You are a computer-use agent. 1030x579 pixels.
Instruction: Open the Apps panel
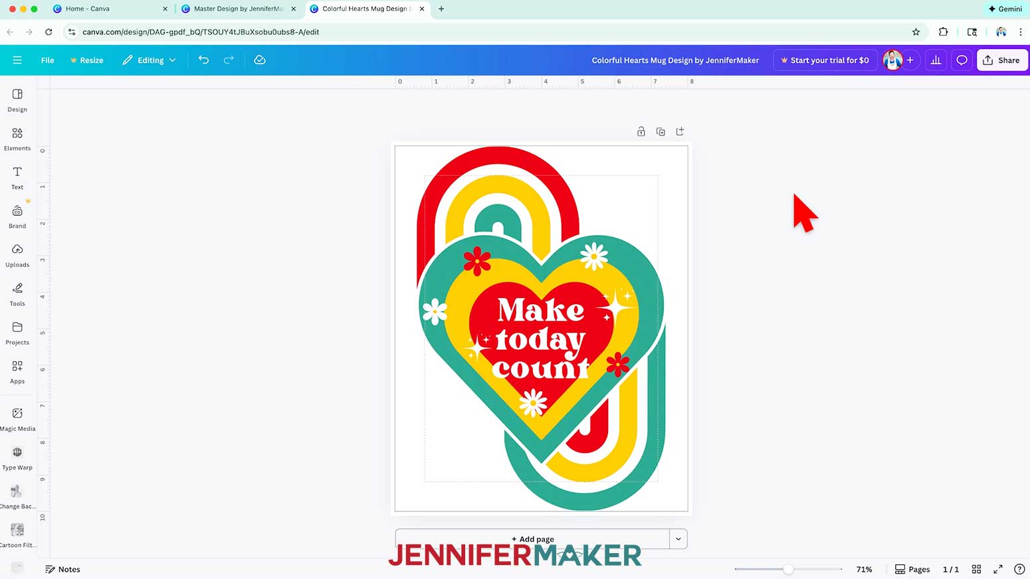(x=17, y=372)
